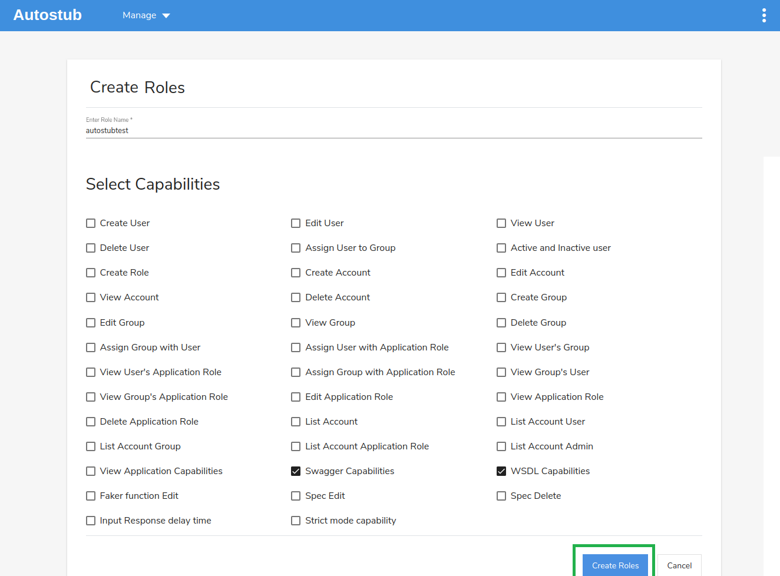
Task: Expand the Manage dropdown menu
Action: [x=146, y=15]
